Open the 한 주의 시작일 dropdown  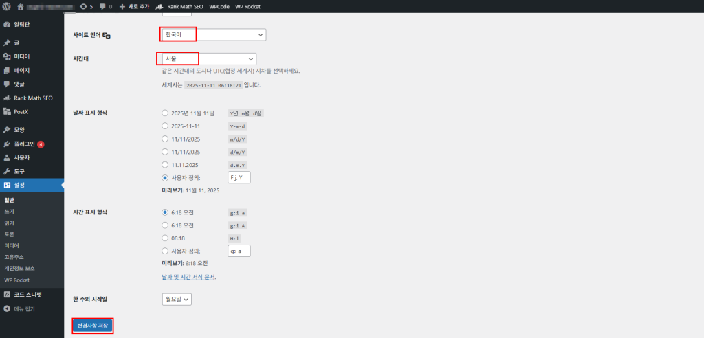(x=177, y=300)
